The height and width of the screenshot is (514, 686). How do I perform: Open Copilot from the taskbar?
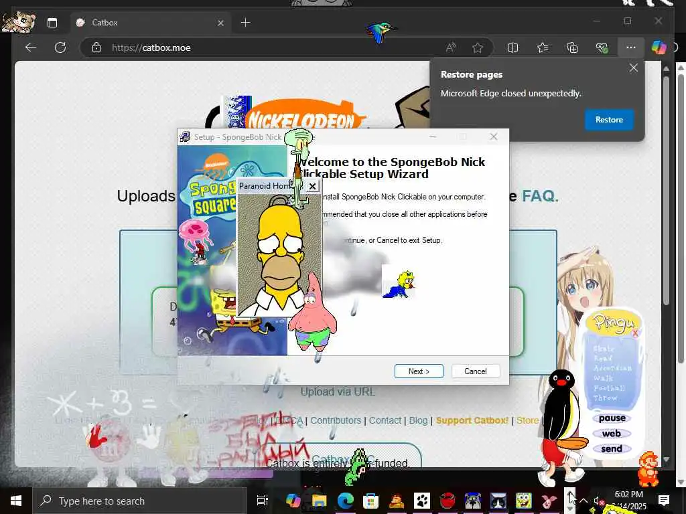[292, 501]
